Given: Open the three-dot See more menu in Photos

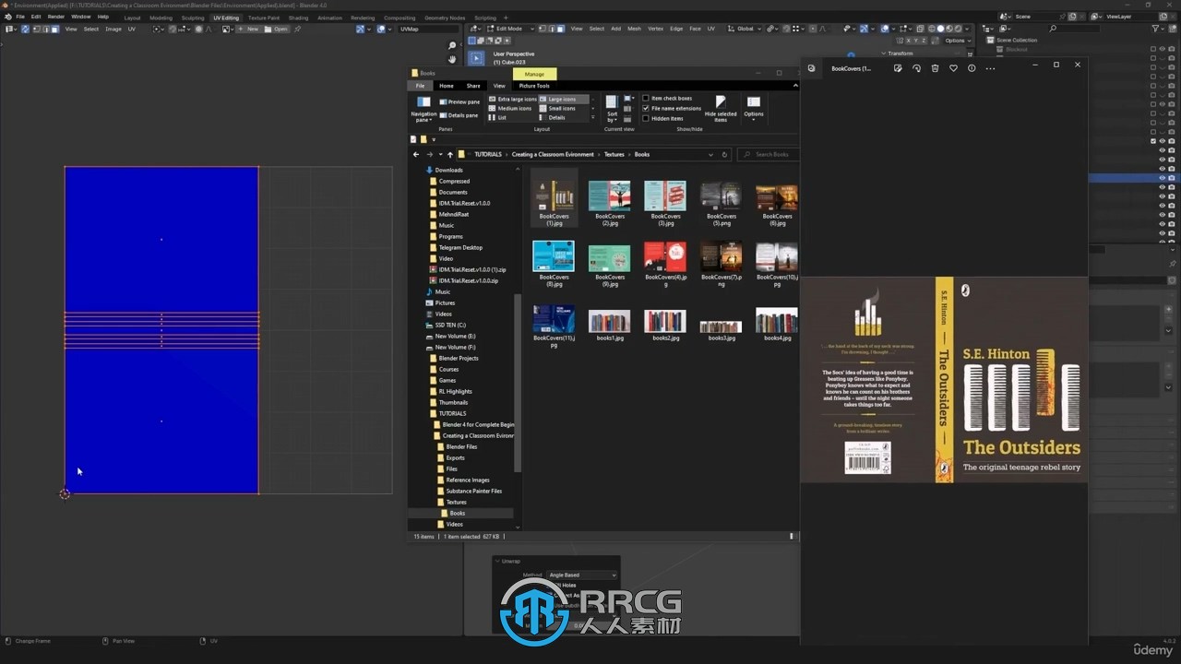Looking at the screenshot, I should pos(990,68).
